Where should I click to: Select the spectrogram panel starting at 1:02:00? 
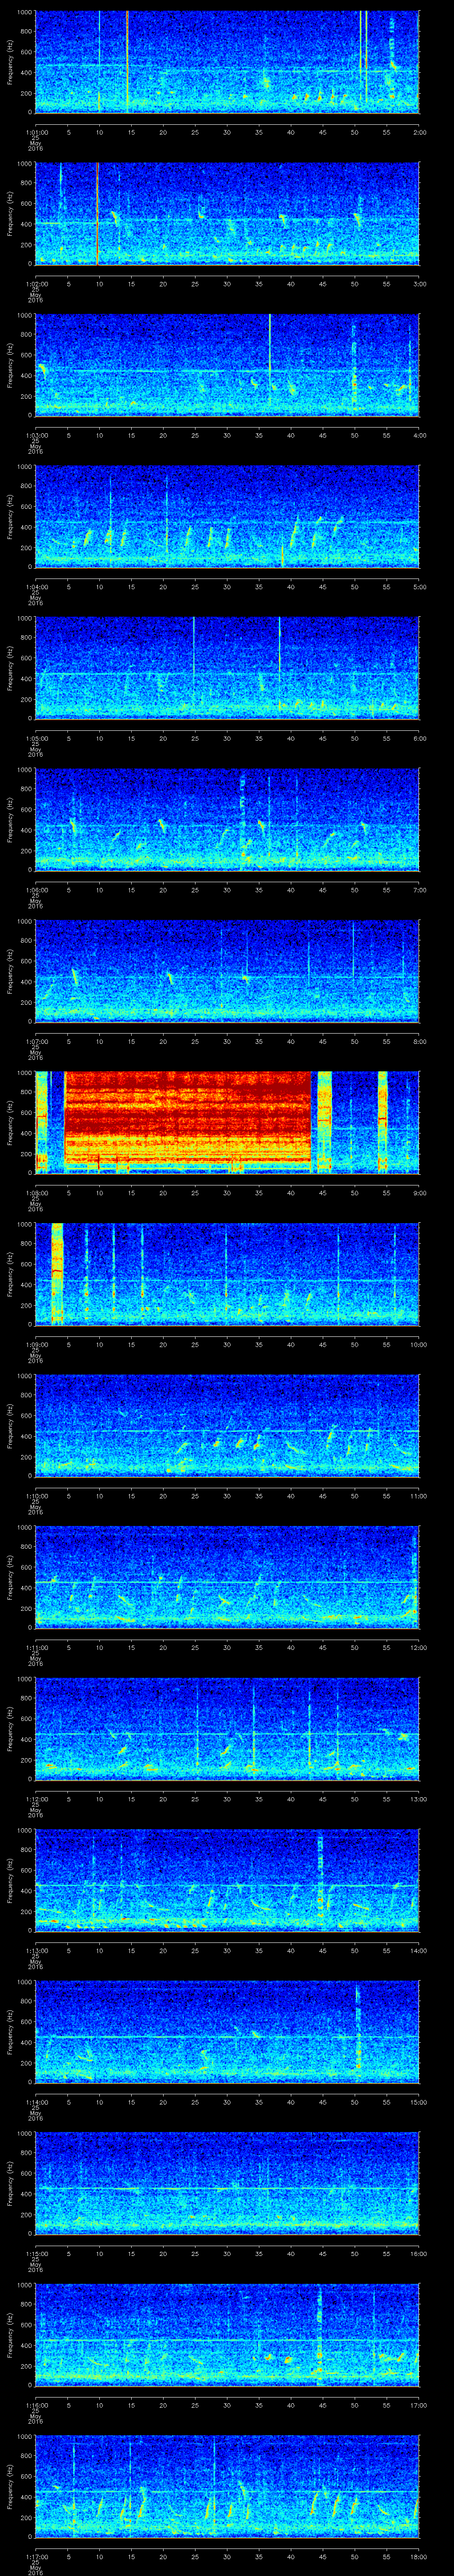click(x=227, y=213)
